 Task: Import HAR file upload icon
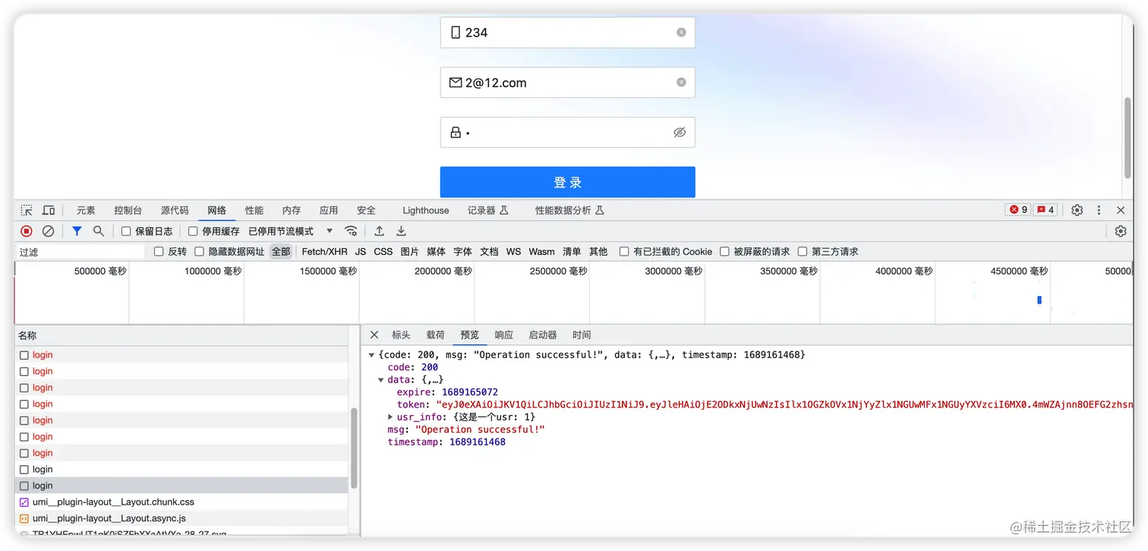(x=380, y=231)
